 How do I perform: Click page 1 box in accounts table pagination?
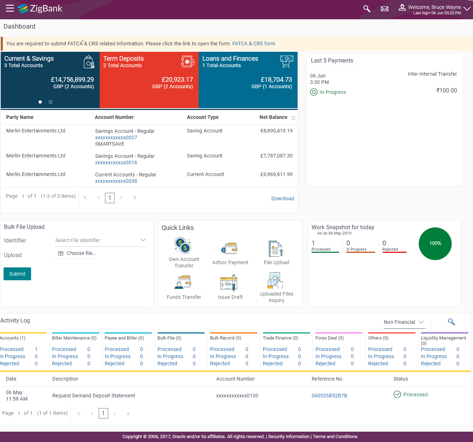pyautogui.click(x=110, y=198)
